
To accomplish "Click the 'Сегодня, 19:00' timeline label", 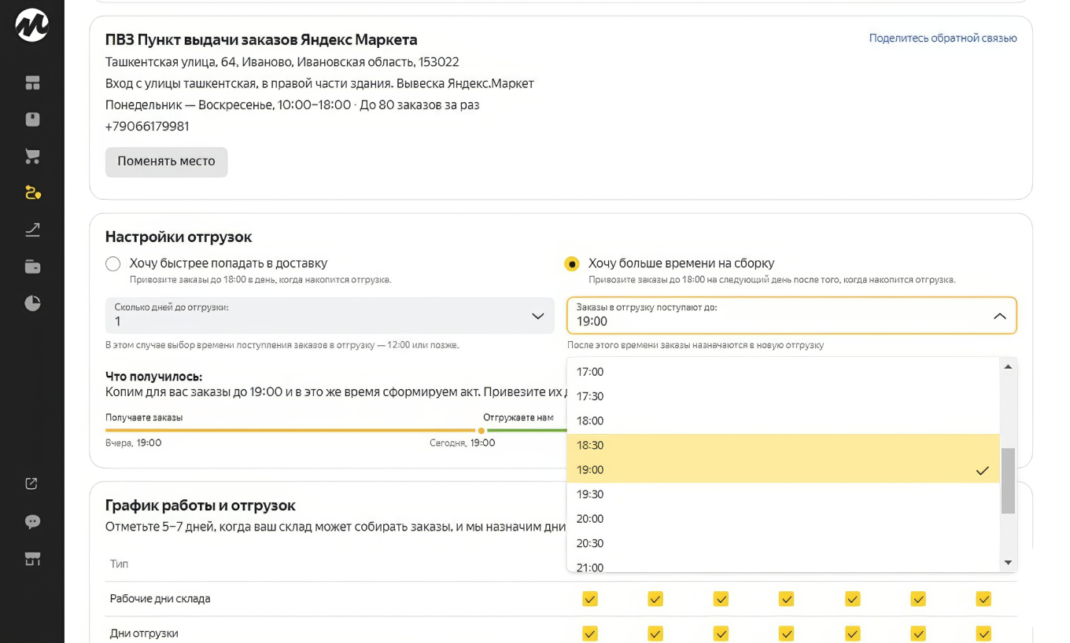I will click(463, 443).
